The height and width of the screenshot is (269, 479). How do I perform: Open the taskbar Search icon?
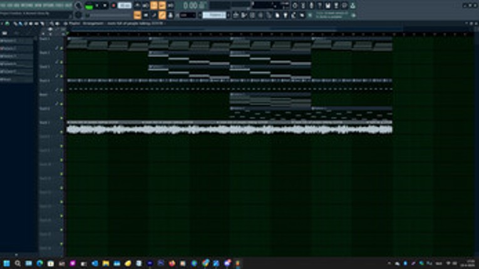(18, 263)
